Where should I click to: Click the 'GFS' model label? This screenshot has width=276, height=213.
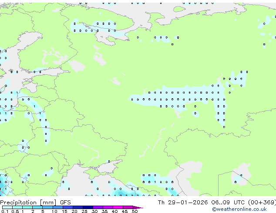65,203
